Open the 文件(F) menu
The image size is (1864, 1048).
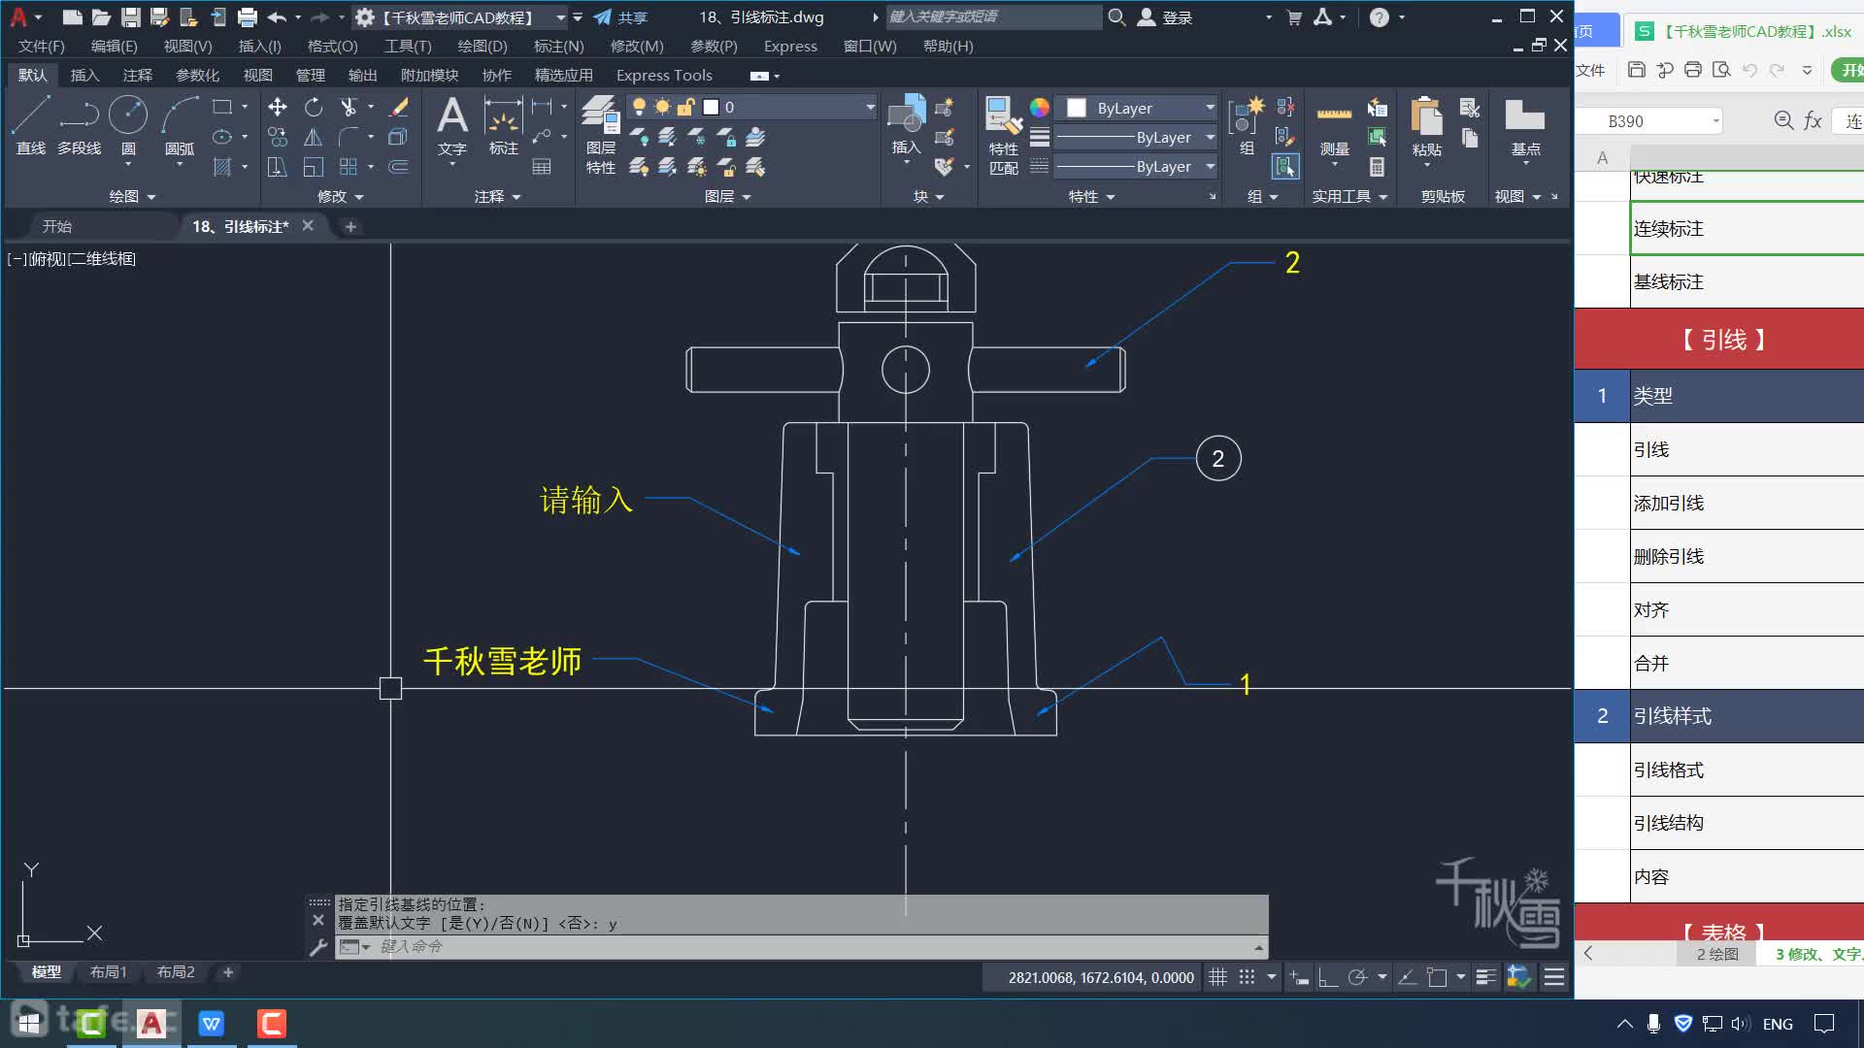(x=42, y=46)
